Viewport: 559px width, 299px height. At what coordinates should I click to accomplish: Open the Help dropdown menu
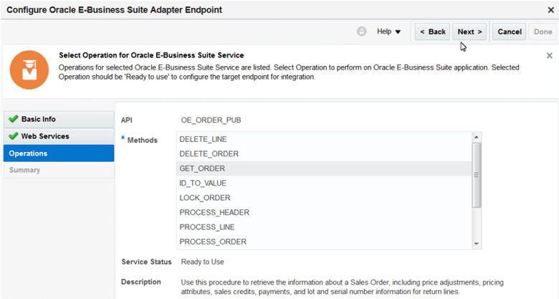click(389, 32)
